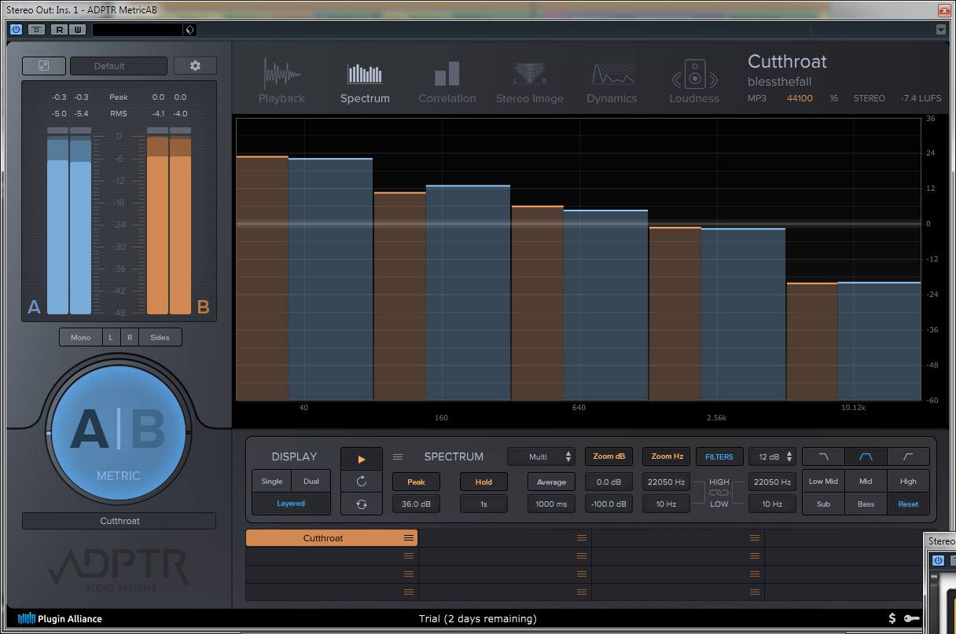Click the bypass effect button beside power
This screenshot has width=956, height=634.
click(x=37, y=30)
